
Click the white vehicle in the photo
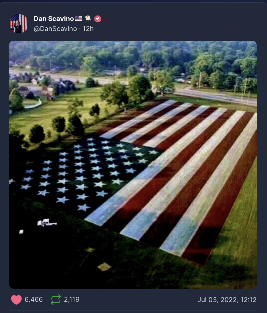pos(47,223)
